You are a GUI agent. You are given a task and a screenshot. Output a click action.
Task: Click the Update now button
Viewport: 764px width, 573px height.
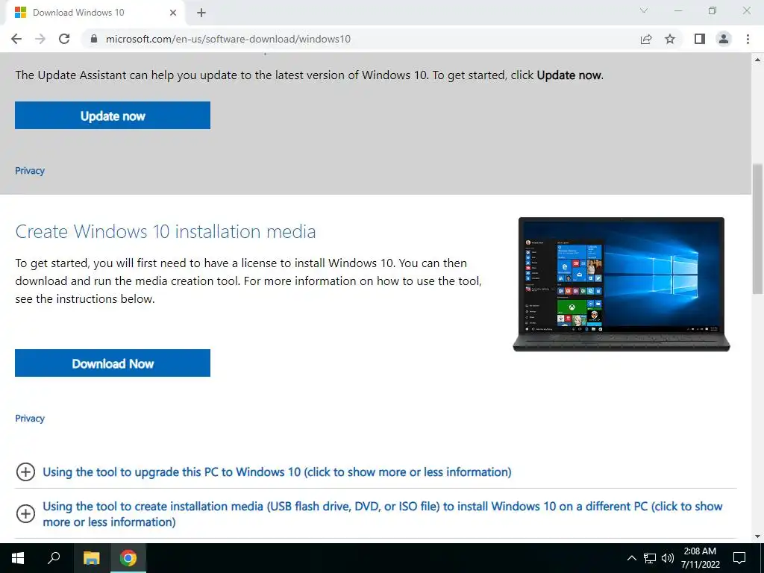(113, 116)
